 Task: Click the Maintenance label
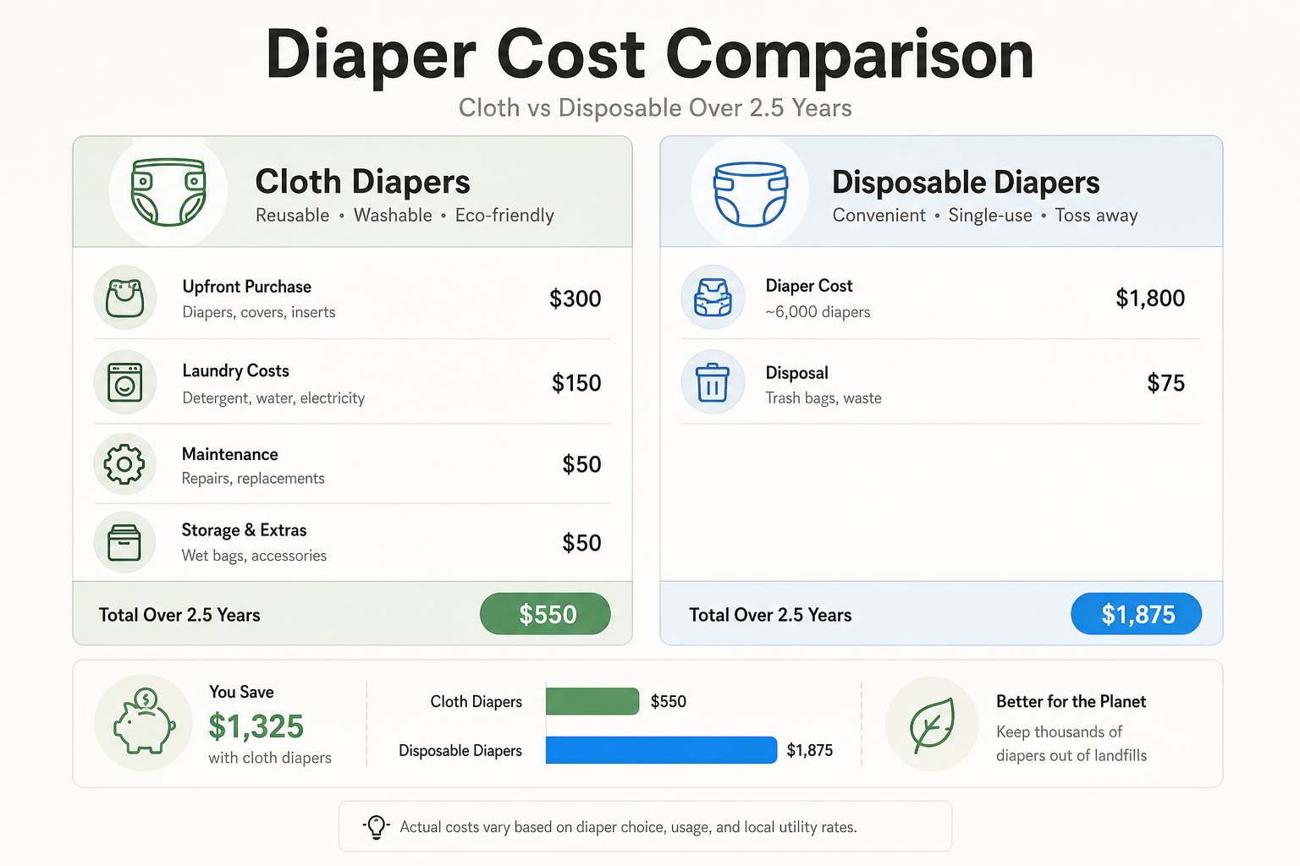[x=230, y=454]
